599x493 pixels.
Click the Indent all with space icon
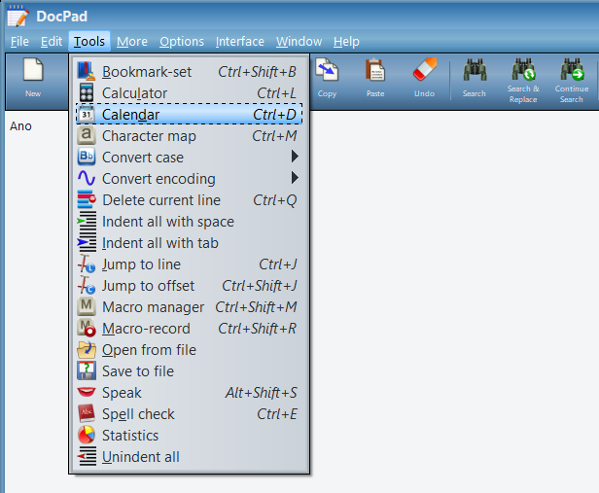pos(87,221)
